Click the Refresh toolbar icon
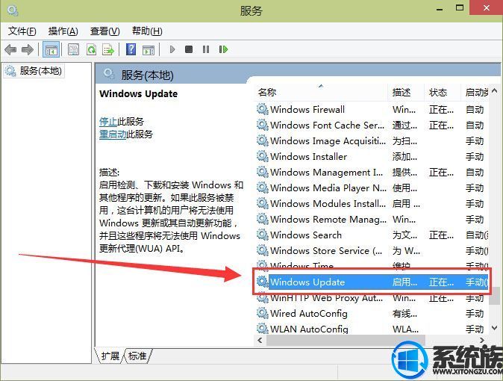503x381 pixels. [91, 49]
